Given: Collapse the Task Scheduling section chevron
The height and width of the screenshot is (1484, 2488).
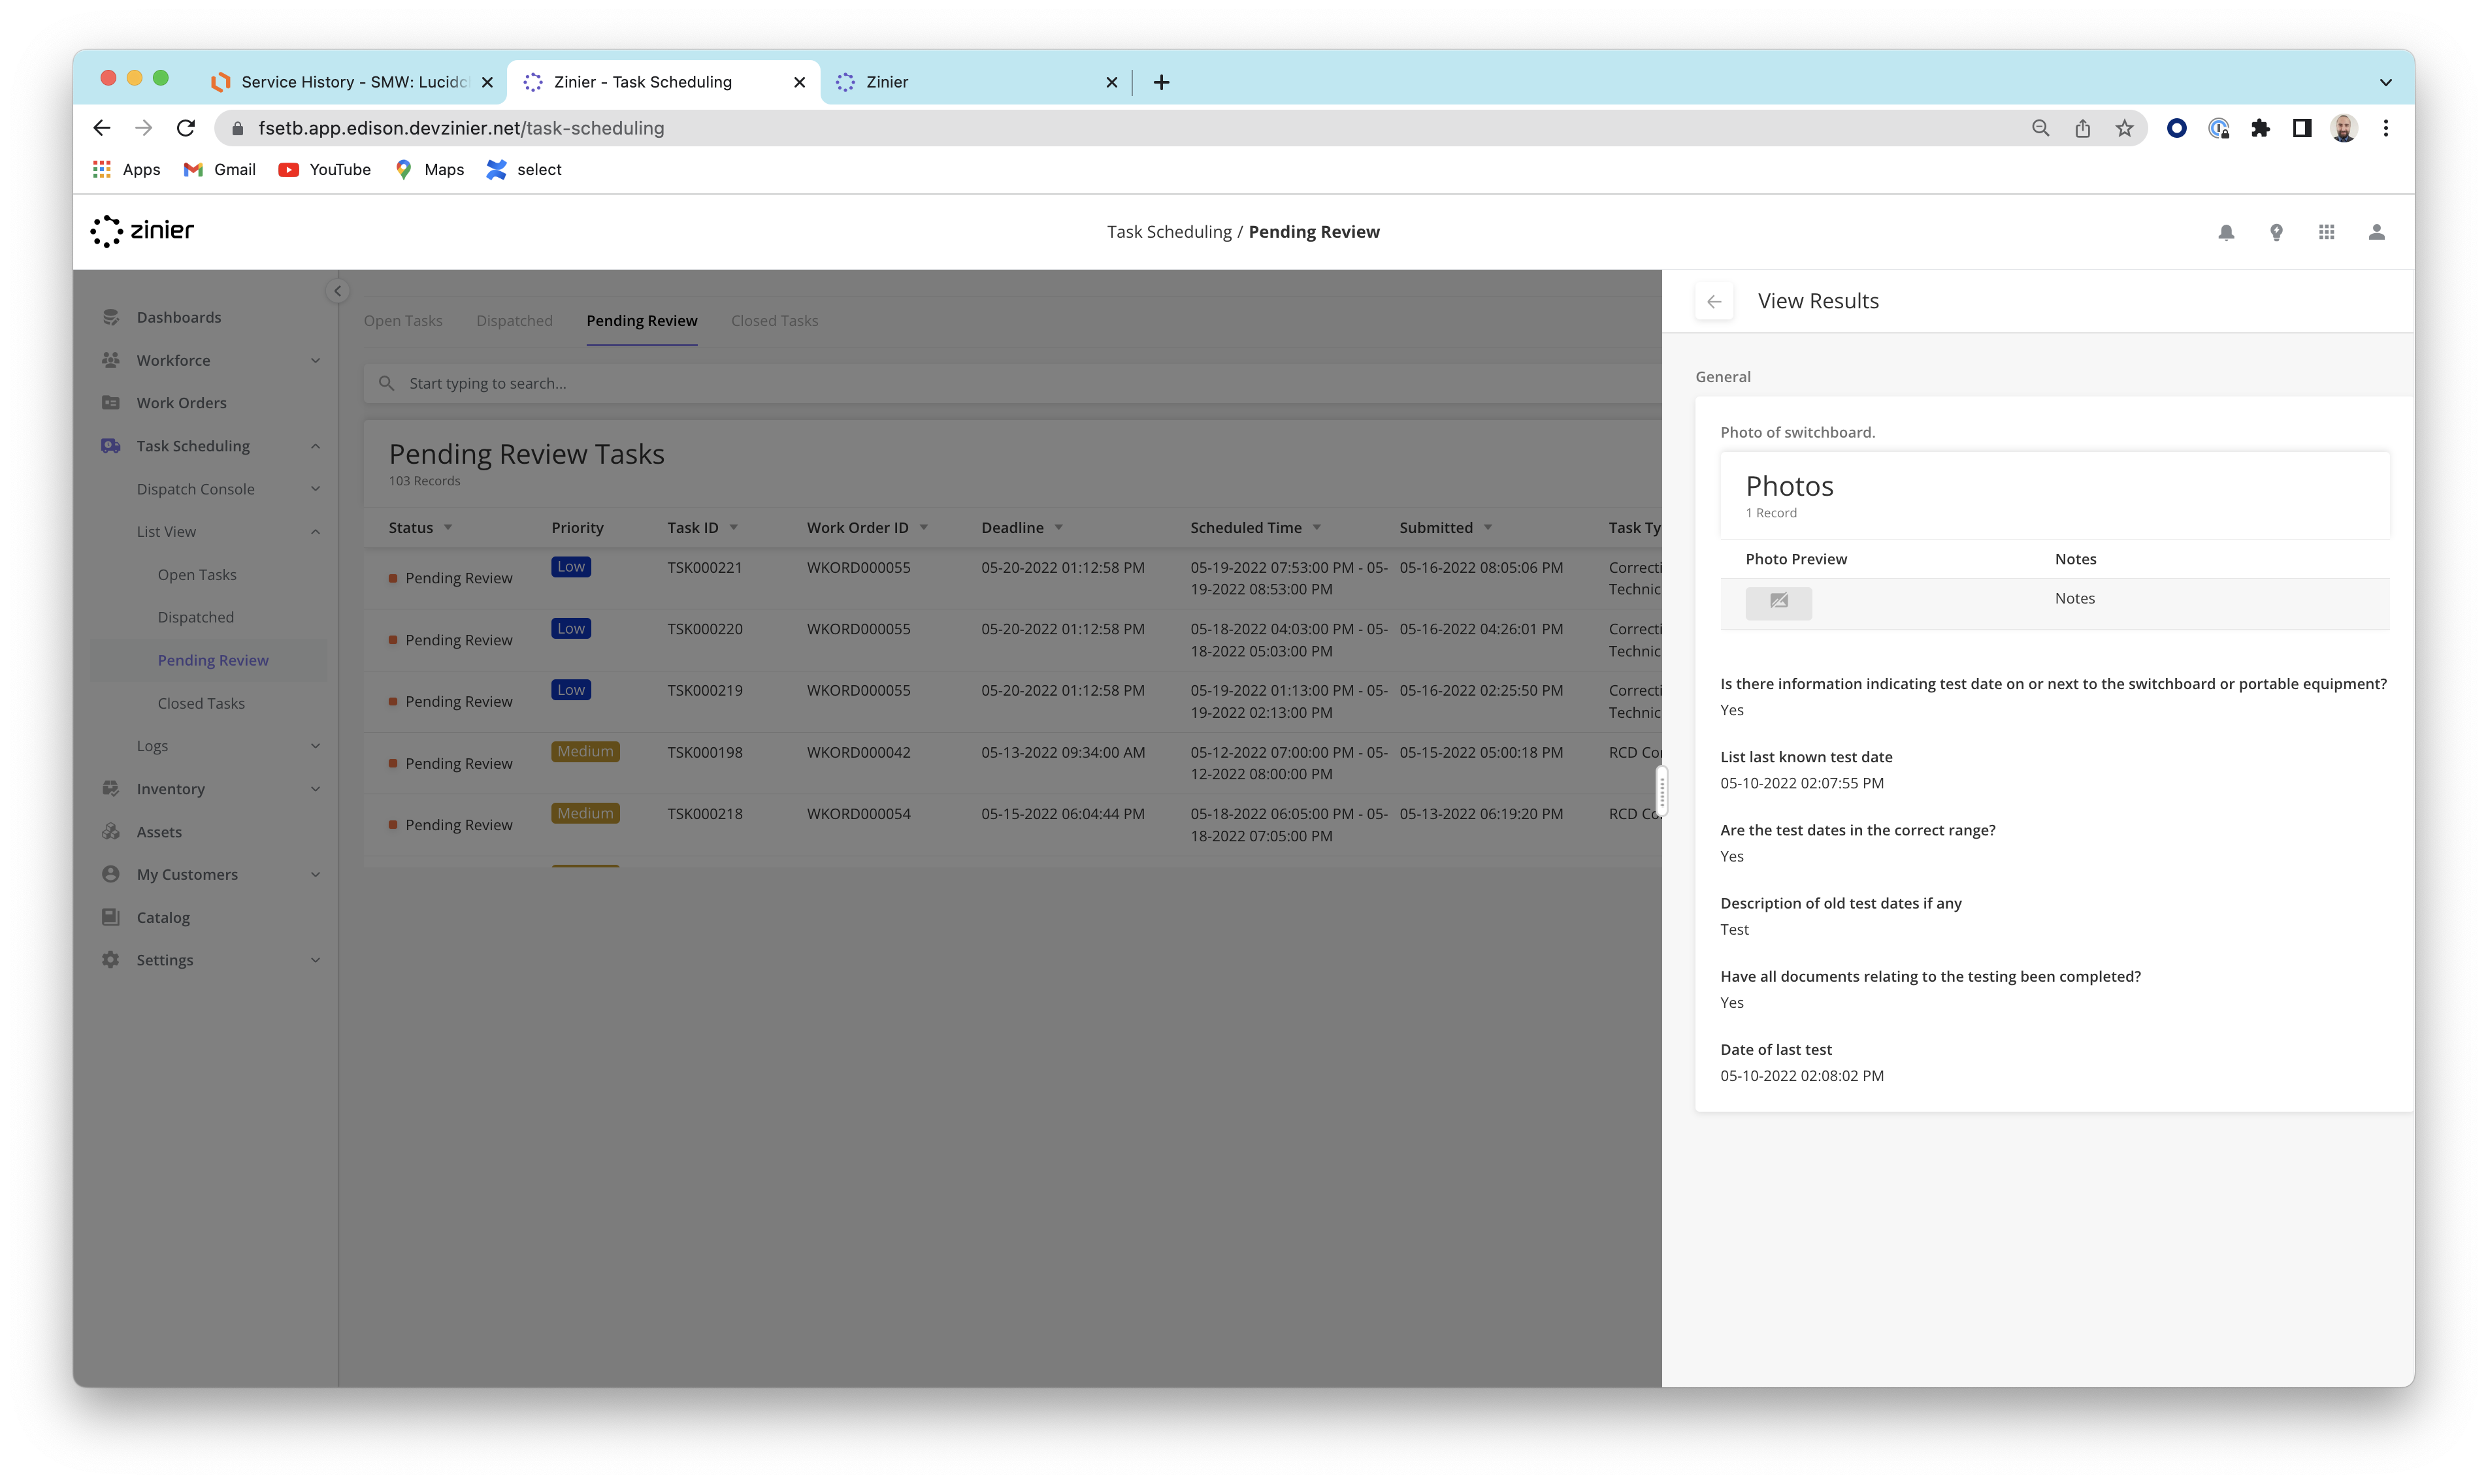Looking at the screenshot, I should point(316,446).
